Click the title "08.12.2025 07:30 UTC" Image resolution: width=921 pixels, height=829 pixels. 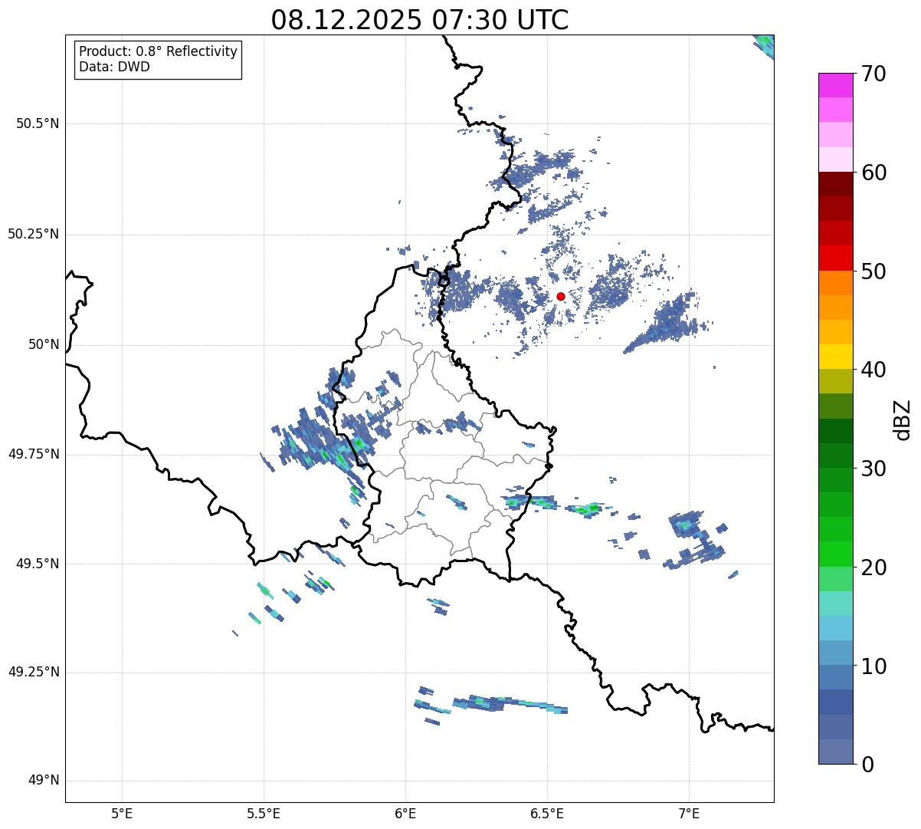tap(420, 20)
